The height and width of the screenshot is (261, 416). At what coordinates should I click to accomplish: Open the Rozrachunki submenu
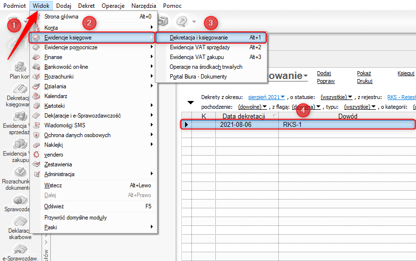tap(93, 77)
